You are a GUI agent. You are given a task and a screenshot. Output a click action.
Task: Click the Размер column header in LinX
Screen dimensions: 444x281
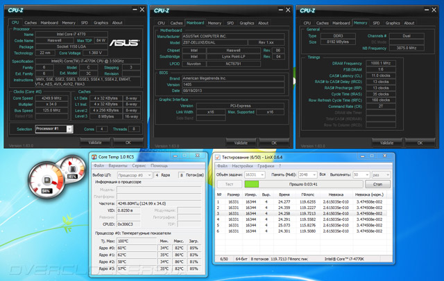click(x=233, y=194)
